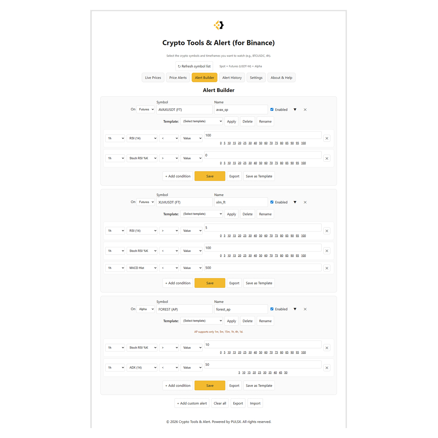Remove the ADX (14) condition row
438x438 pixels.
[x=327, y=368]
